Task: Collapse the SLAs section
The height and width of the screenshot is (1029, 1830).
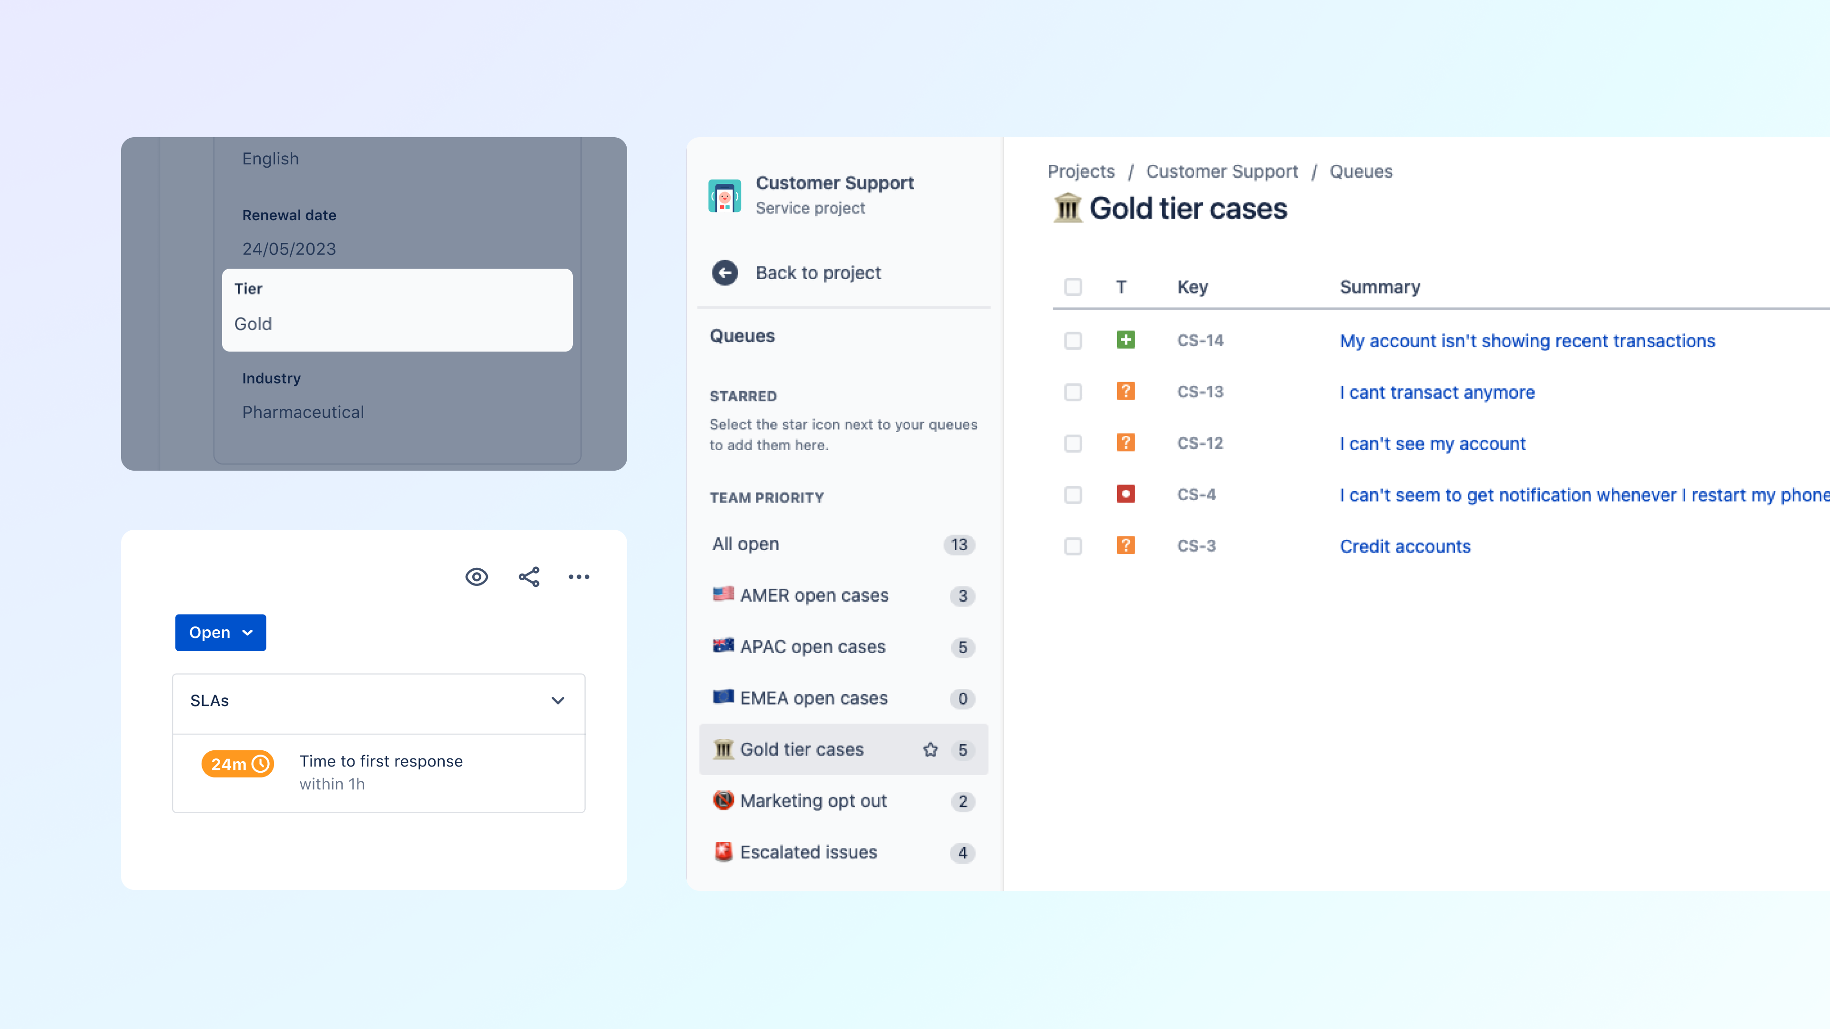Action: pyautogui.click(x=558, y=701)
